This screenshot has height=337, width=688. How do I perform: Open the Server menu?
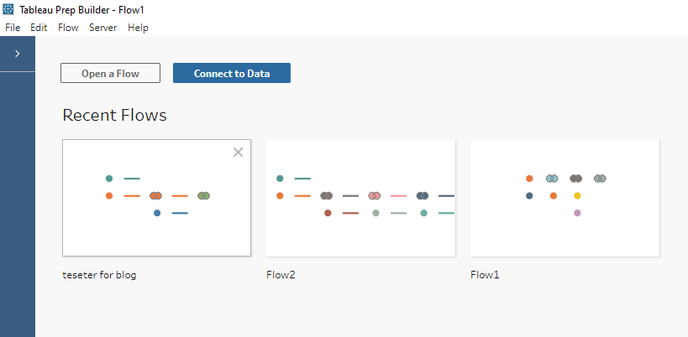point(103,28)
